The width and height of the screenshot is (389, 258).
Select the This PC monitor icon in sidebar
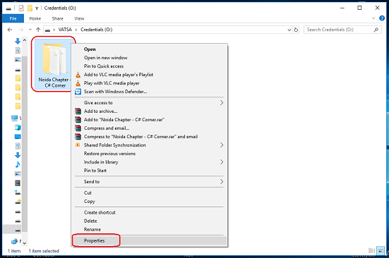(14, 118)
